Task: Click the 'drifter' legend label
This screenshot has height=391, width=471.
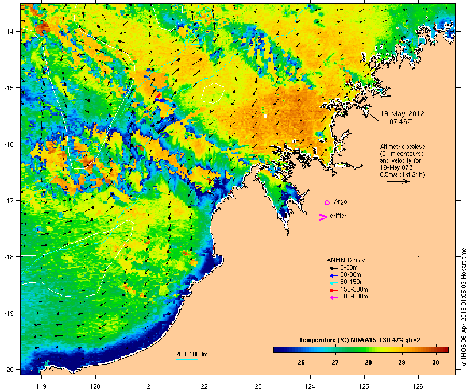Action: click(338, 216)
